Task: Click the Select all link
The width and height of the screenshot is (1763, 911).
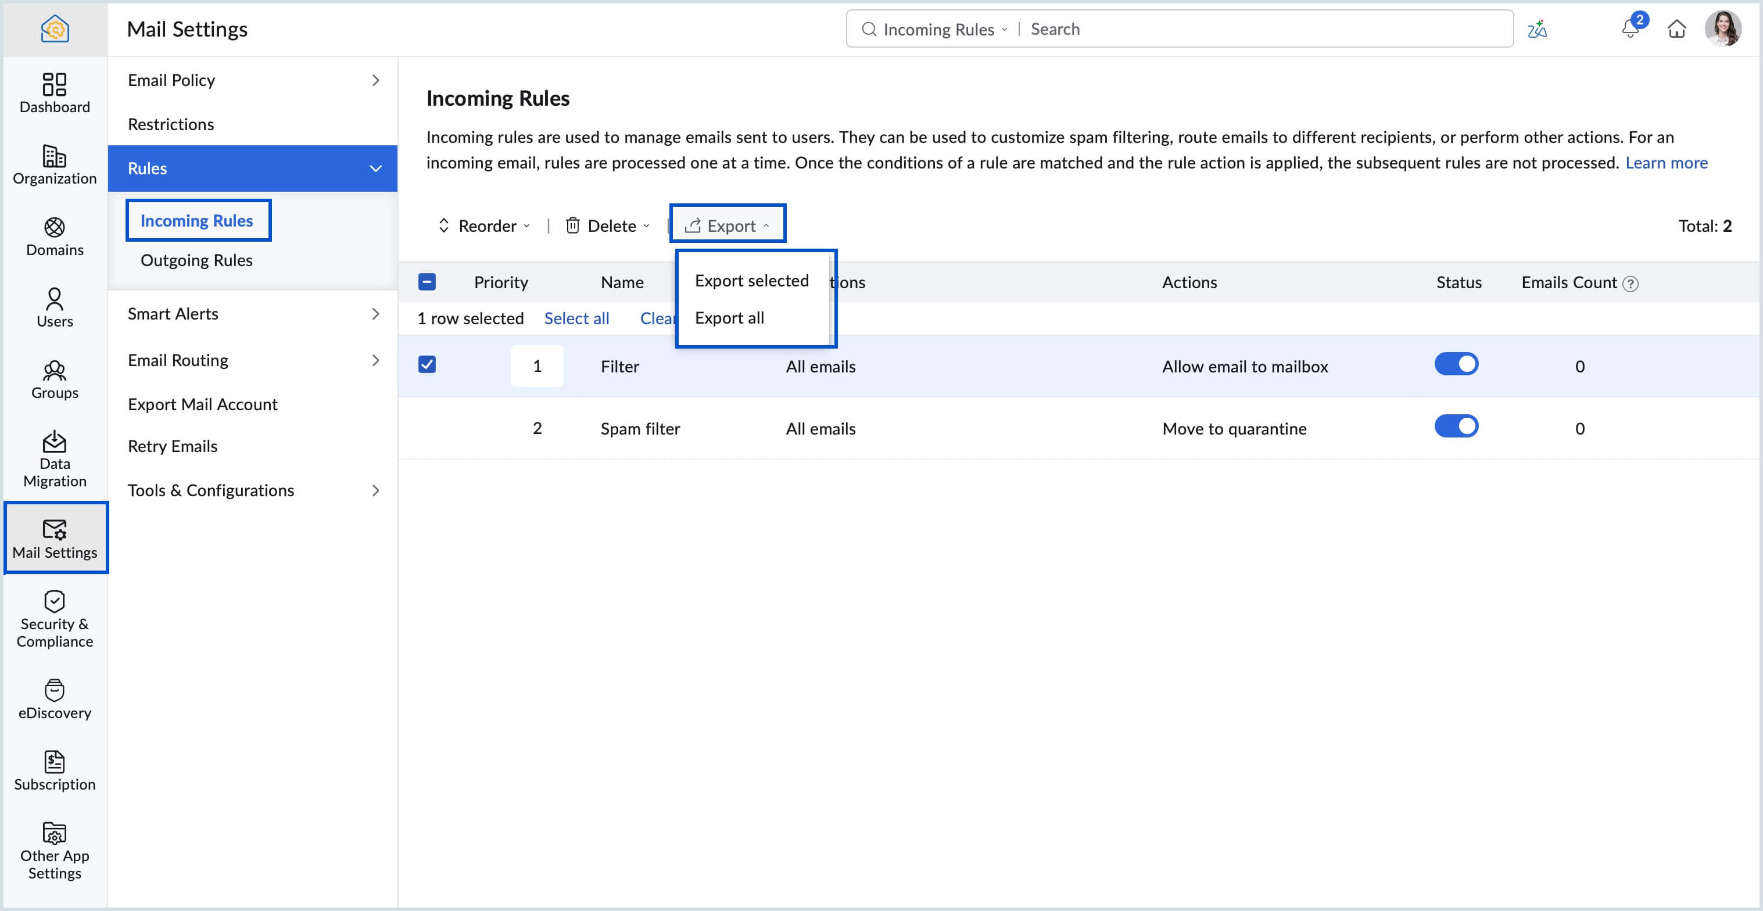Action: 576,318
